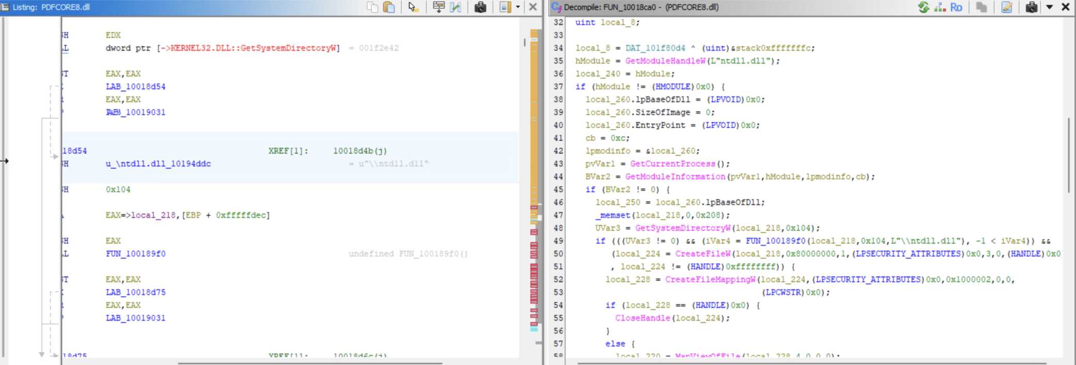This screenshot has height=365, width=1076.
Task: Click the Listing vertical scrollbar marker
Action: pyautogui.click(x=525, y=42)
